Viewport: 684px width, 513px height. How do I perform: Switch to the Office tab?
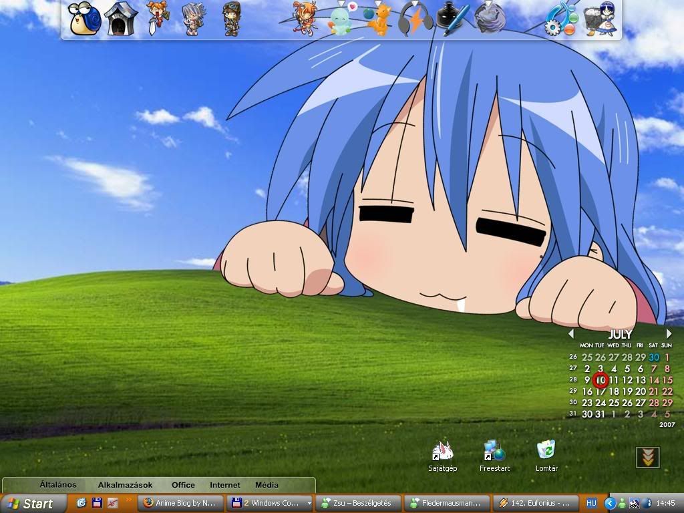(x=183, y=485)
